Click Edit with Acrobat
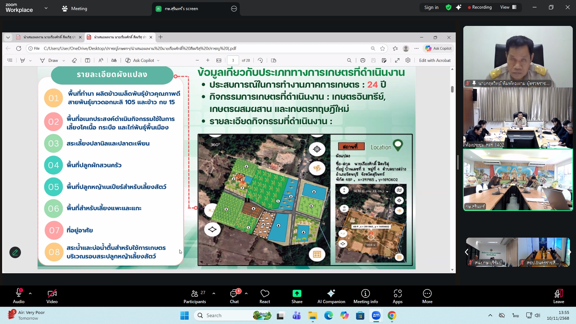The height and width of the screenshot is (324, 576). 435,60
